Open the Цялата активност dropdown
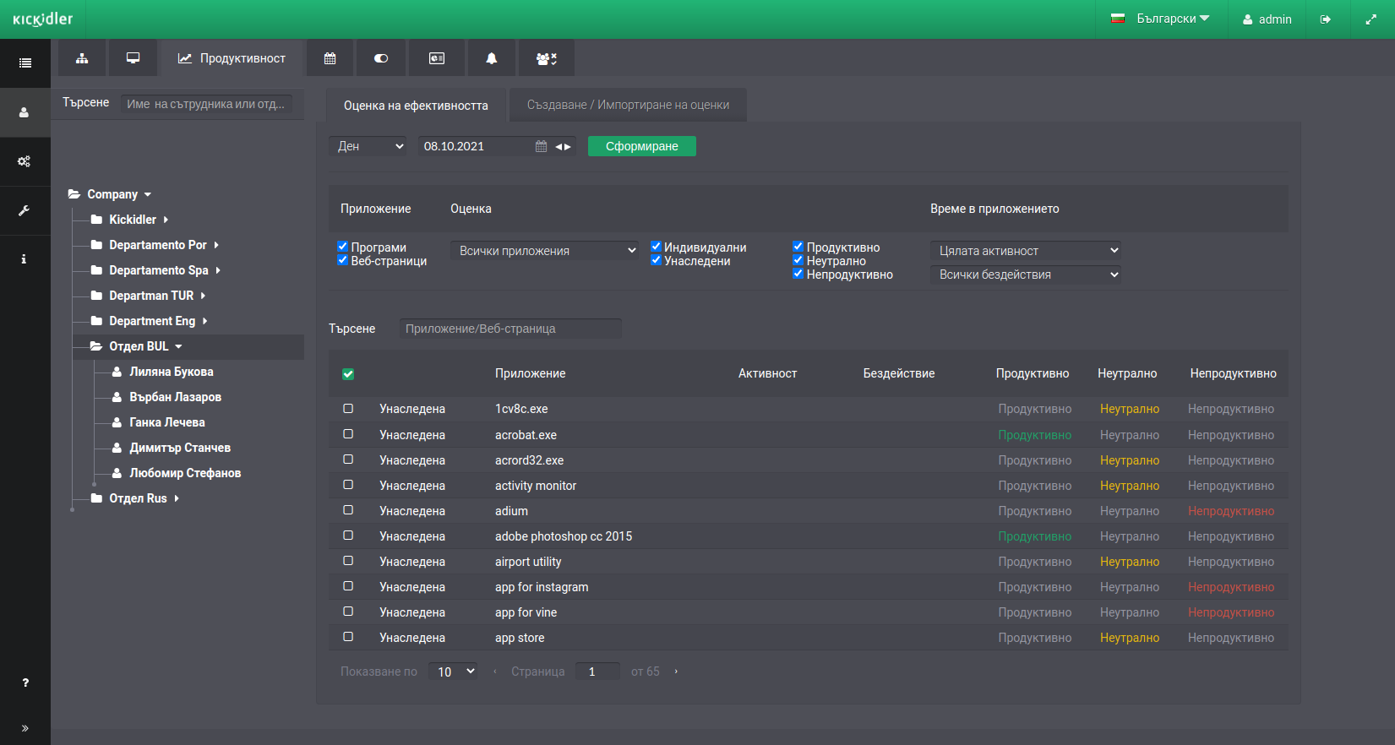 tap(1026, 251)
